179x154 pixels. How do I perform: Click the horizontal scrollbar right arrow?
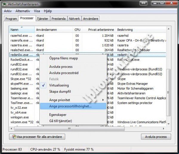(163, 129)
